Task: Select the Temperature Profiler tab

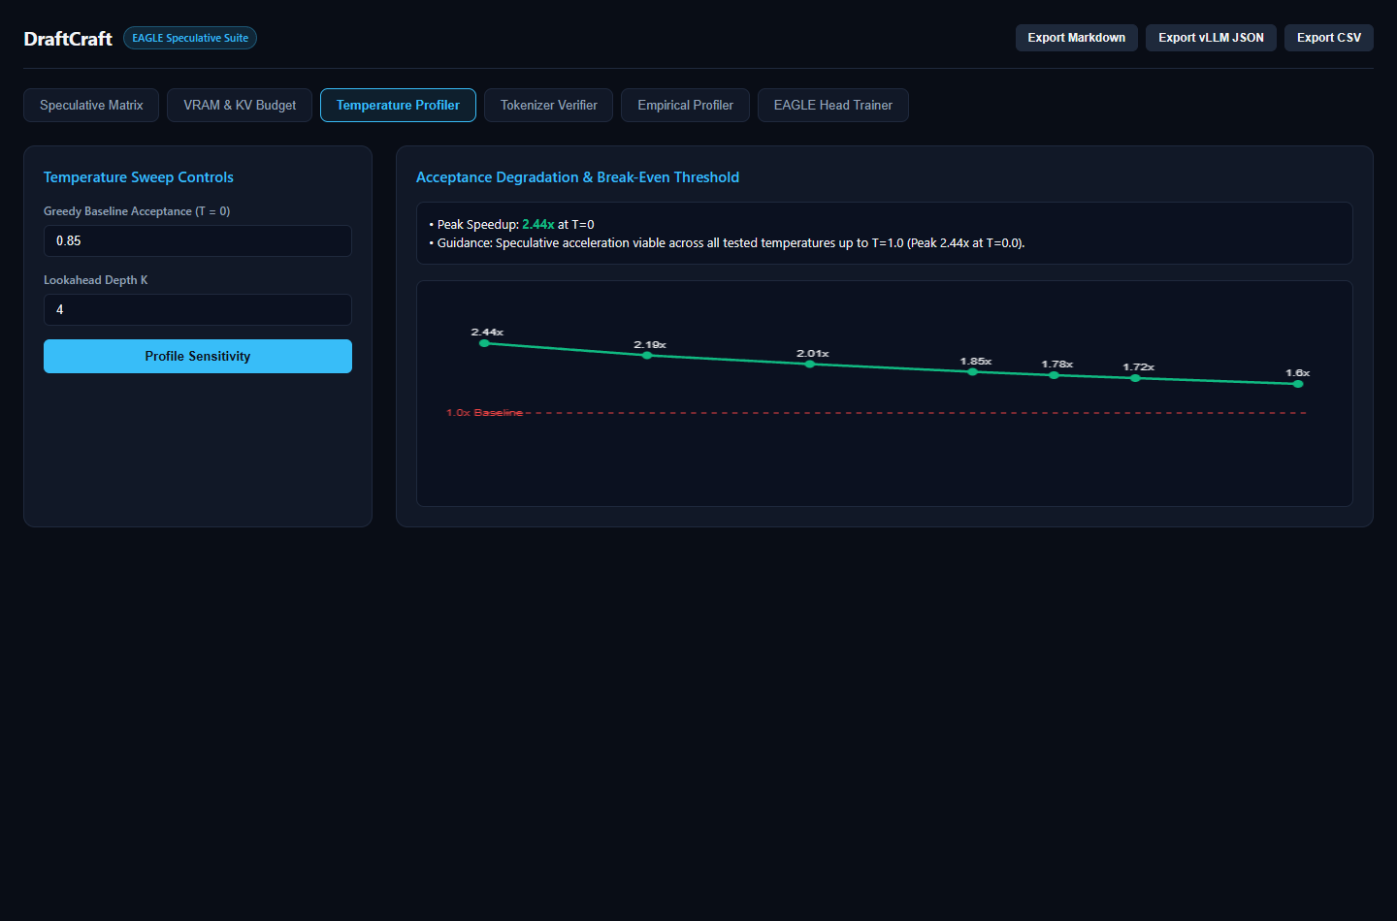Action: (x=398, y=105)
